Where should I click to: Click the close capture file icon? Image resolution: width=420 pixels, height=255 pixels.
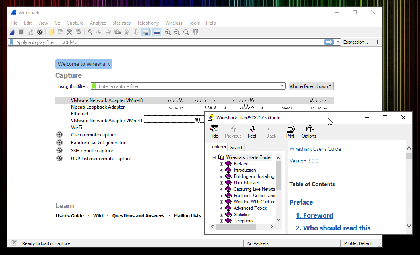69,32
